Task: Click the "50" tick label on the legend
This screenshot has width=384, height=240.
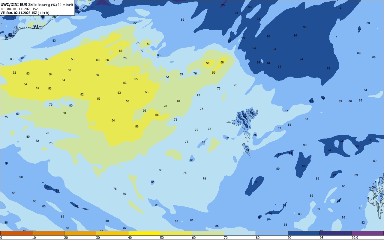Action: [162, 238]
